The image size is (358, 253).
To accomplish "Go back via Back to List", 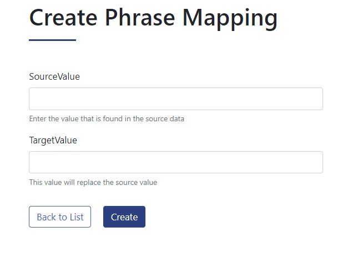I will pos(60,217).
